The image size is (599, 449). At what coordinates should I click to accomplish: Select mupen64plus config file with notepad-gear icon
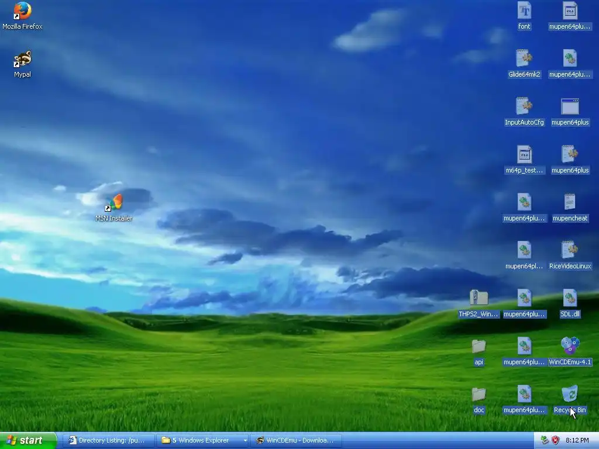570,159
